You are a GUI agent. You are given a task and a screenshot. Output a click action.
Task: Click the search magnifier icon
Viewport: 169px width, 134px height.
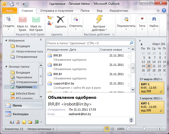tap(131, 43)
